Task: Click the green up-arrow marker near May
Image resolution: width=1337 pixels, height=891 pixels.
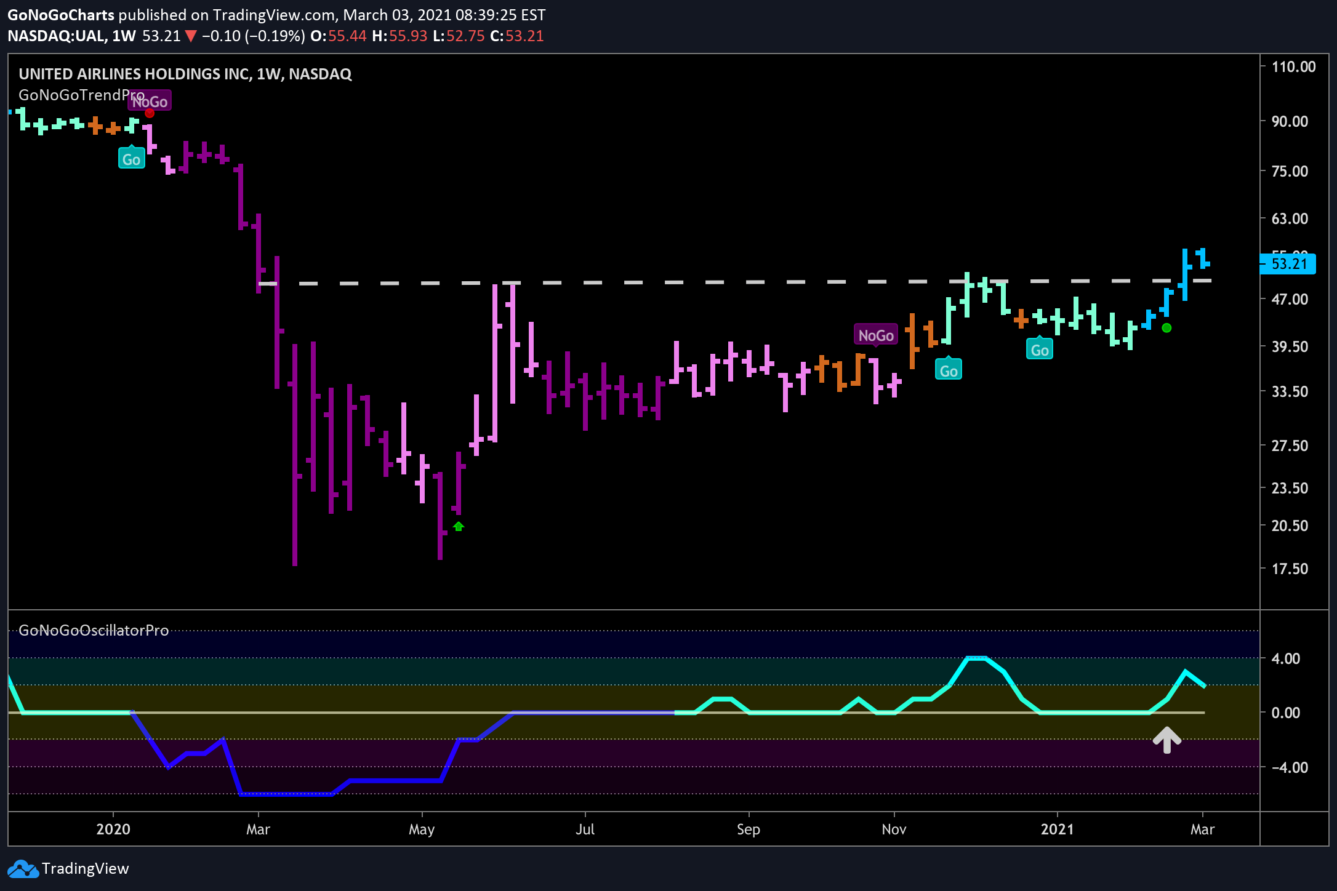Action: click(x=458, y=527)
